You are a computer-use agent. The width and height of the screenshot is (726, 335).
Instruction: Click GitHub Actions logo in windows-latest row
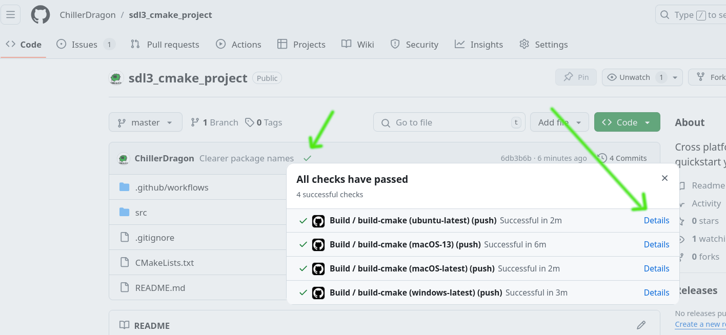[x=318, y=293]
